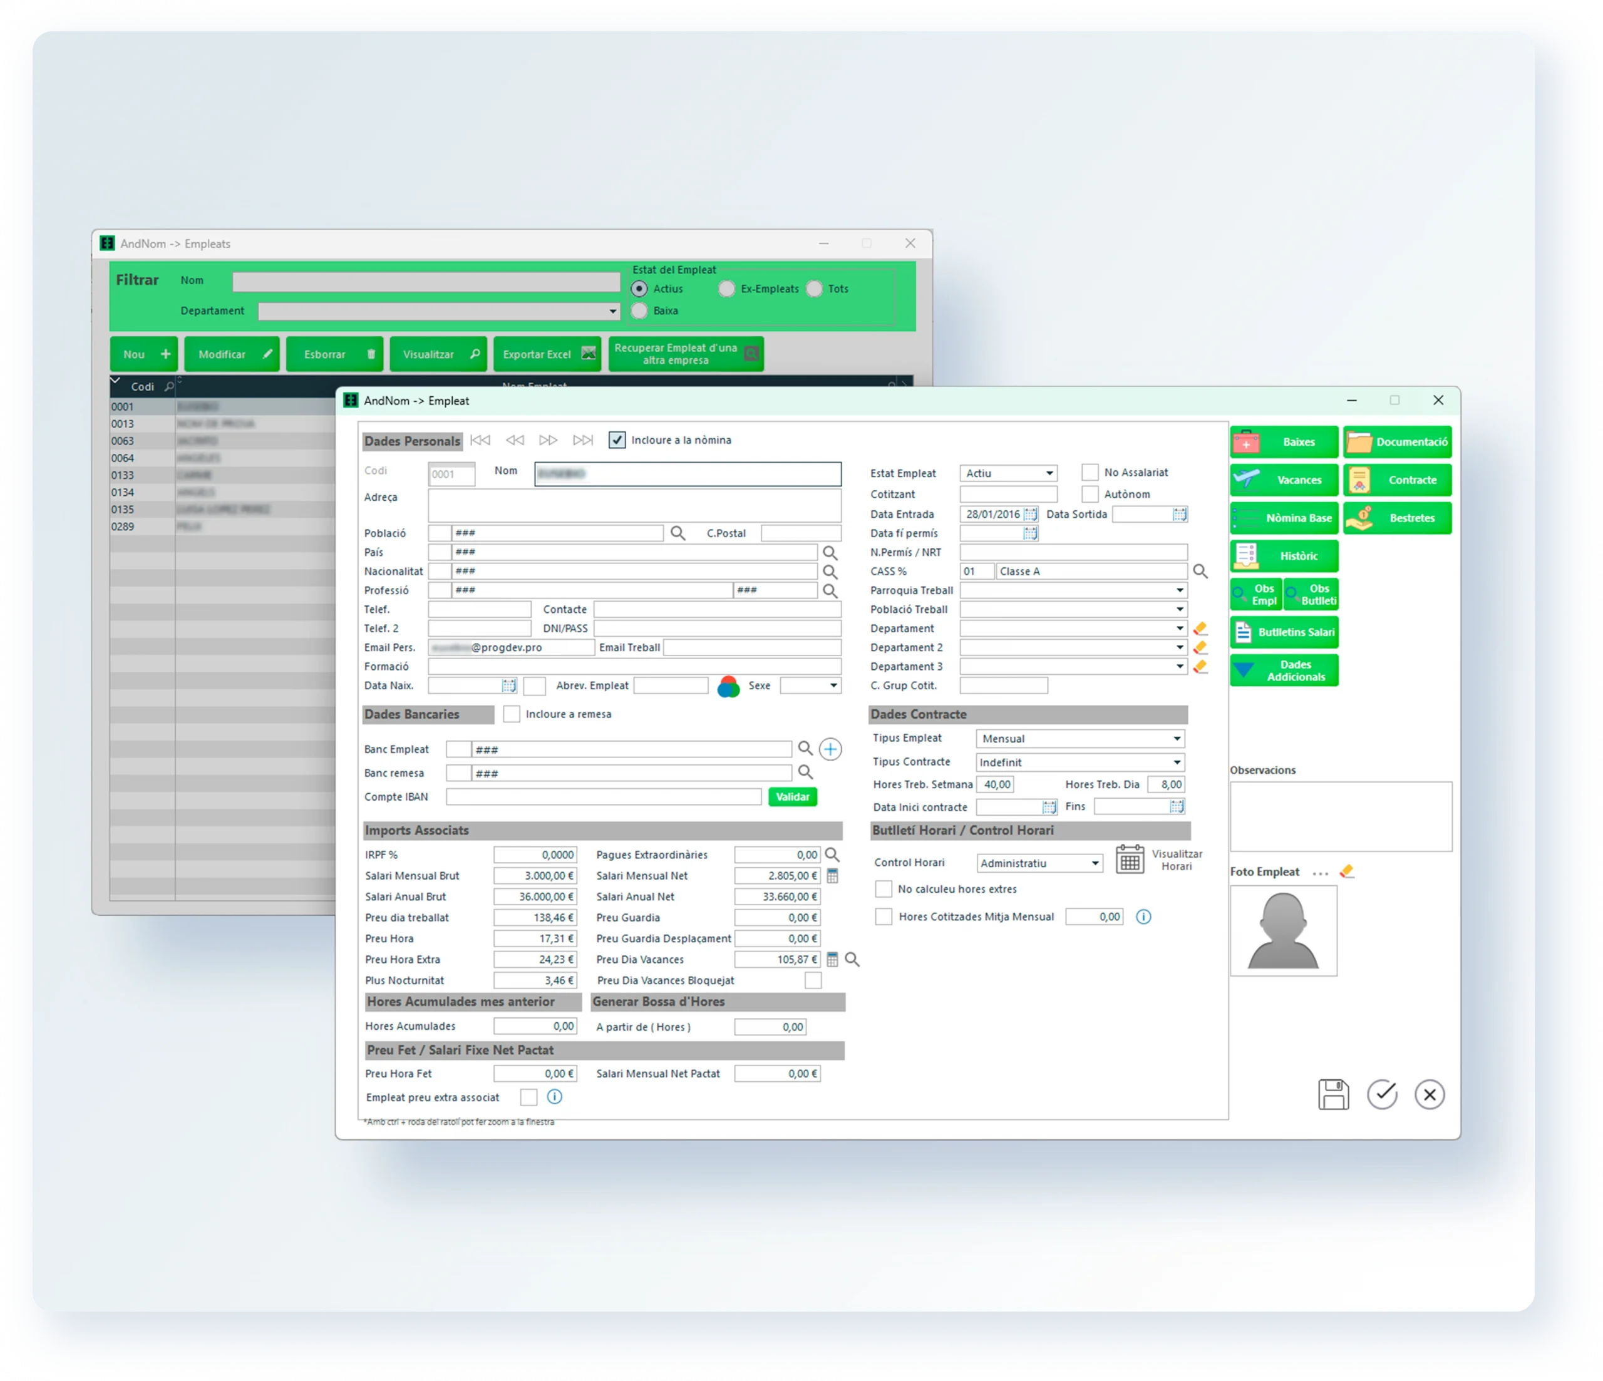The height and width of the screenshot is (1381, 1603).
Task: Expand the Control Horari dropdown
Action: click(x=1095, y=863)
